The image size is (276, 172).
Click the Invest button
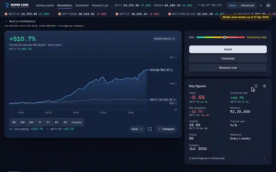click(228, 49)
